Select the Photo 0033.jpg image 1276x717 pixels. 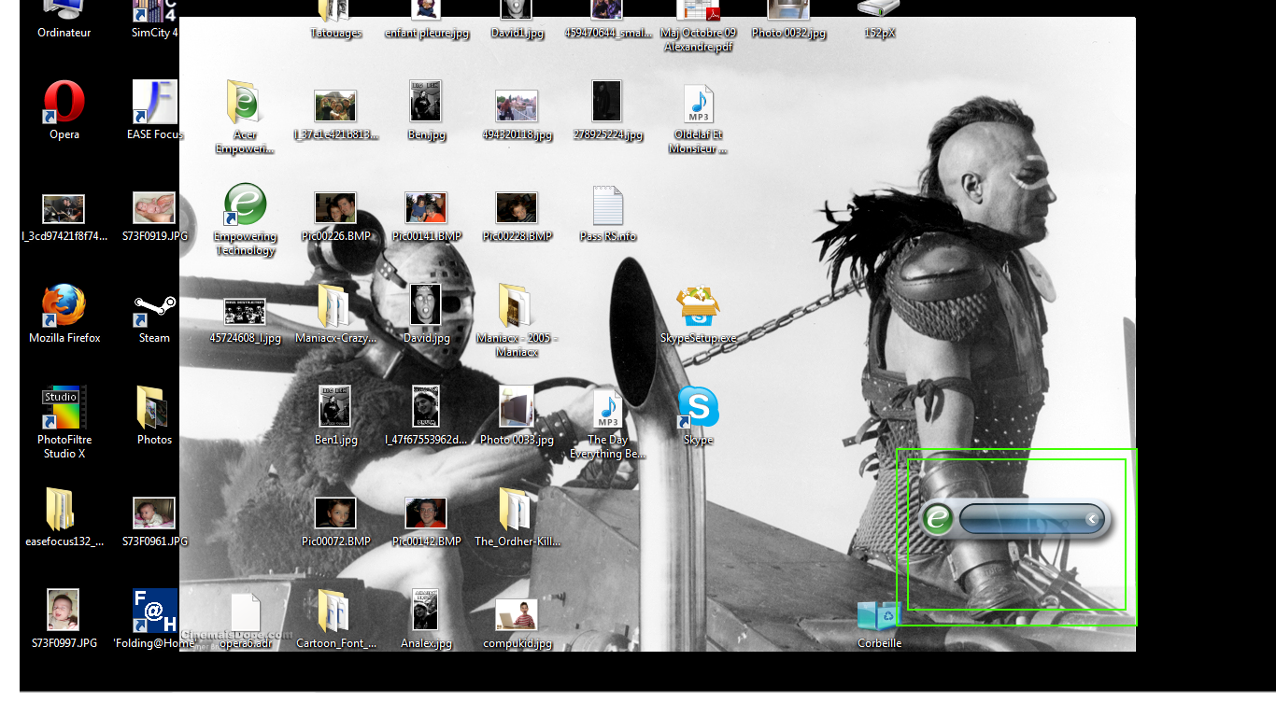(x=517, y=406)
